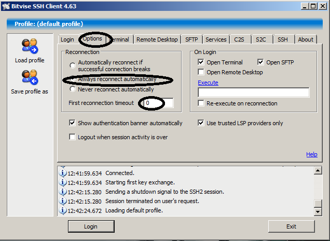Image resolution: width=330 pixels, height=241 pixels.
Task: Select 'Always reconnect automatically' radio button
Action: pyautogui.click(x=73, y=79)
